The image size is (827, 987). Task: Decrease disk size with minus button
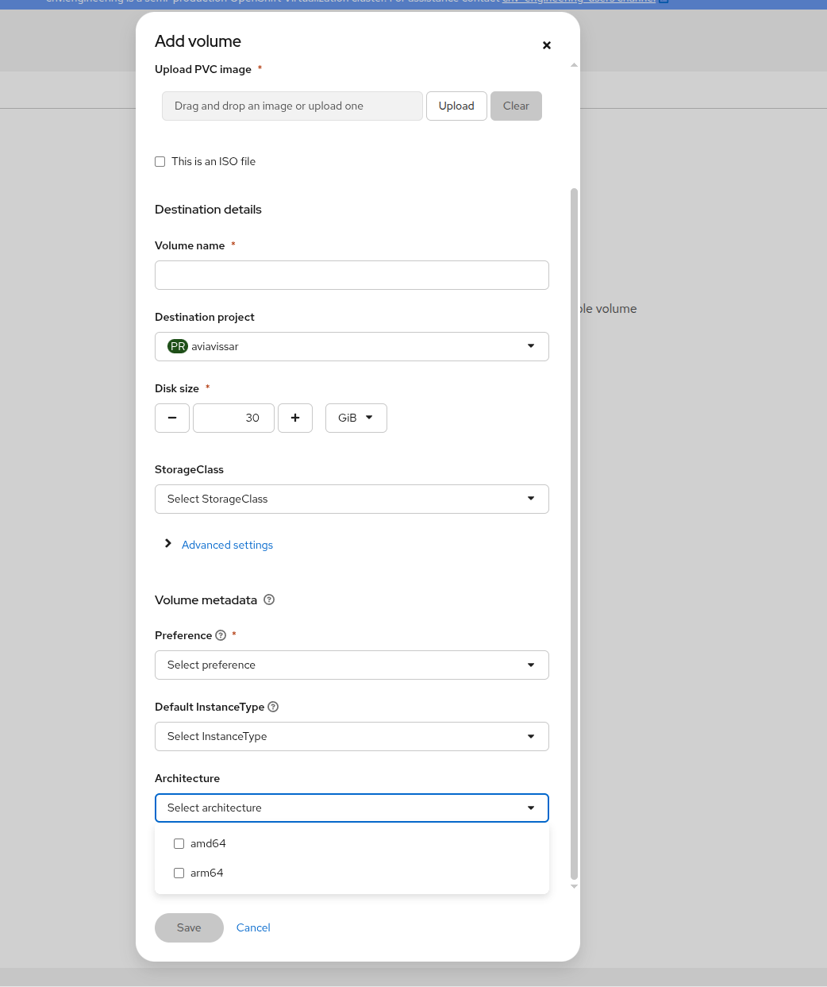pos(172,418)
